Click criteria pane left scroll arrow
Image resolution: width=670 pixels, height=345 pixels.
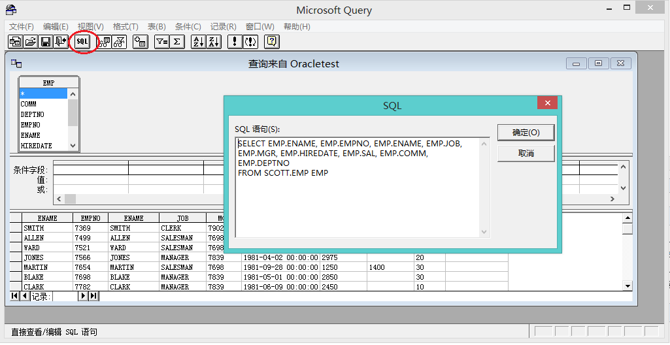tap(59, 199)
